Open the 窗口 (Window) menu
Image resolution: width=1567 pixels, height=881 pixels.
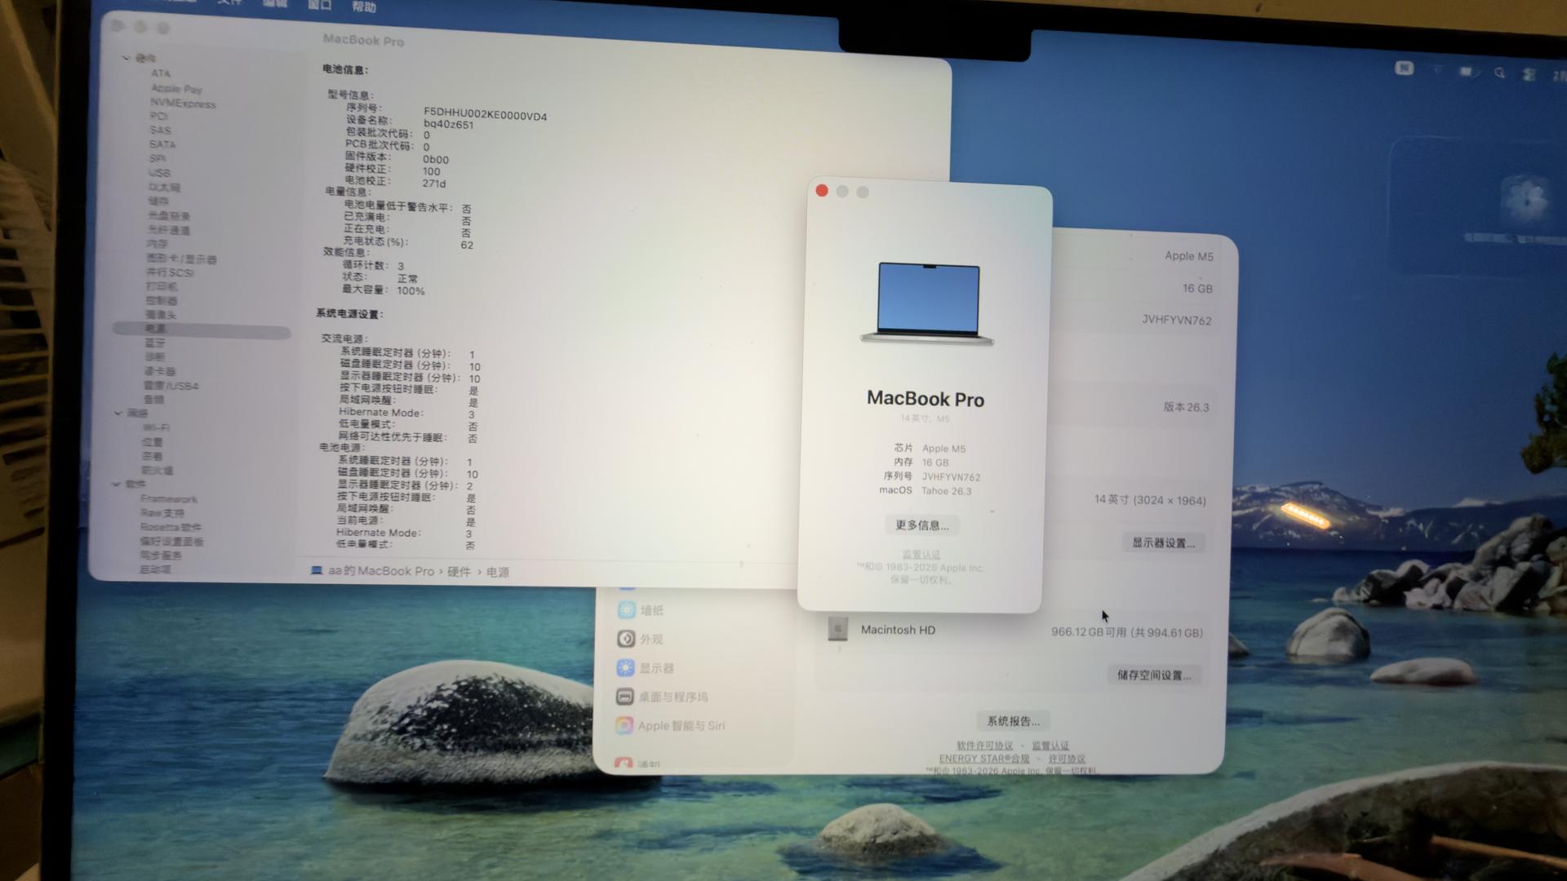[319, 5]
